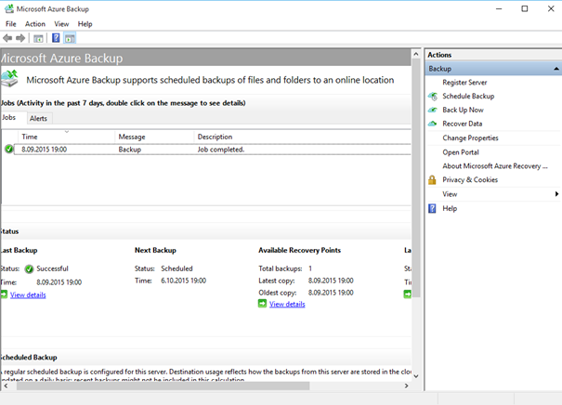Switch to the Alerts tab
Viewport: 562px width, 405px height.
click(x=38, y=119)
